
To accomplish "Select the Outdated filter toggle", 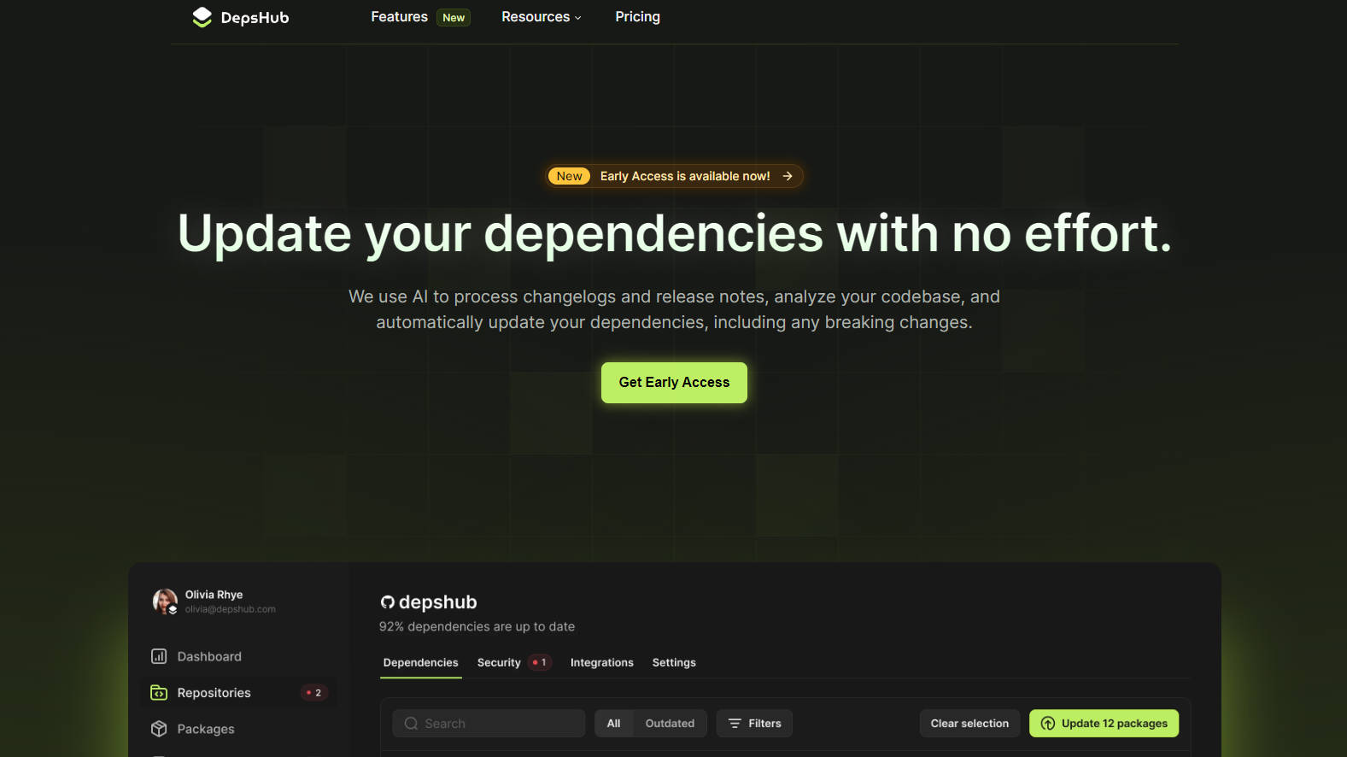I will [x=670, y=724].
